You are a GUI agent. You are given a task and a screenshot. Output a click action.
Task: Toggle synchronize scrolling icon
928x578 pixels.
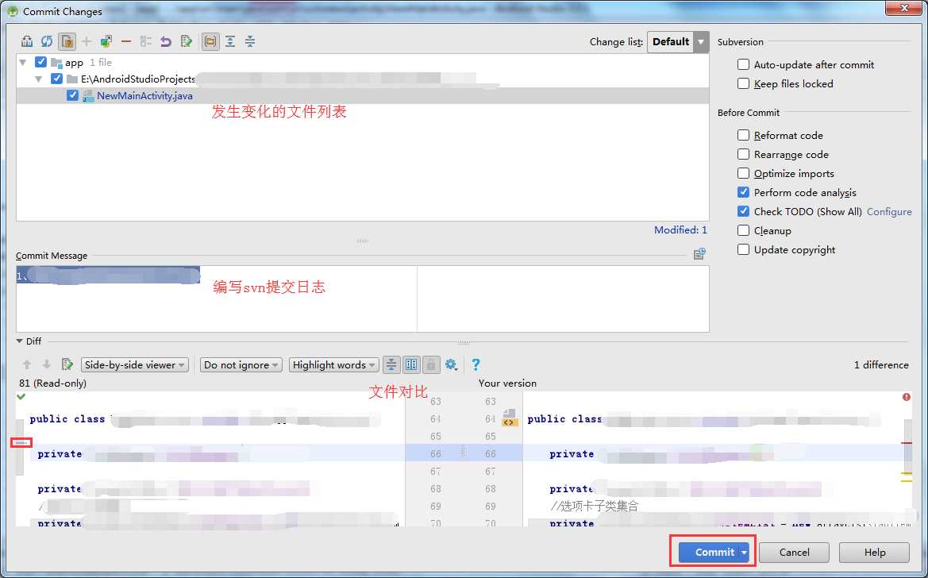click(411, 364)
